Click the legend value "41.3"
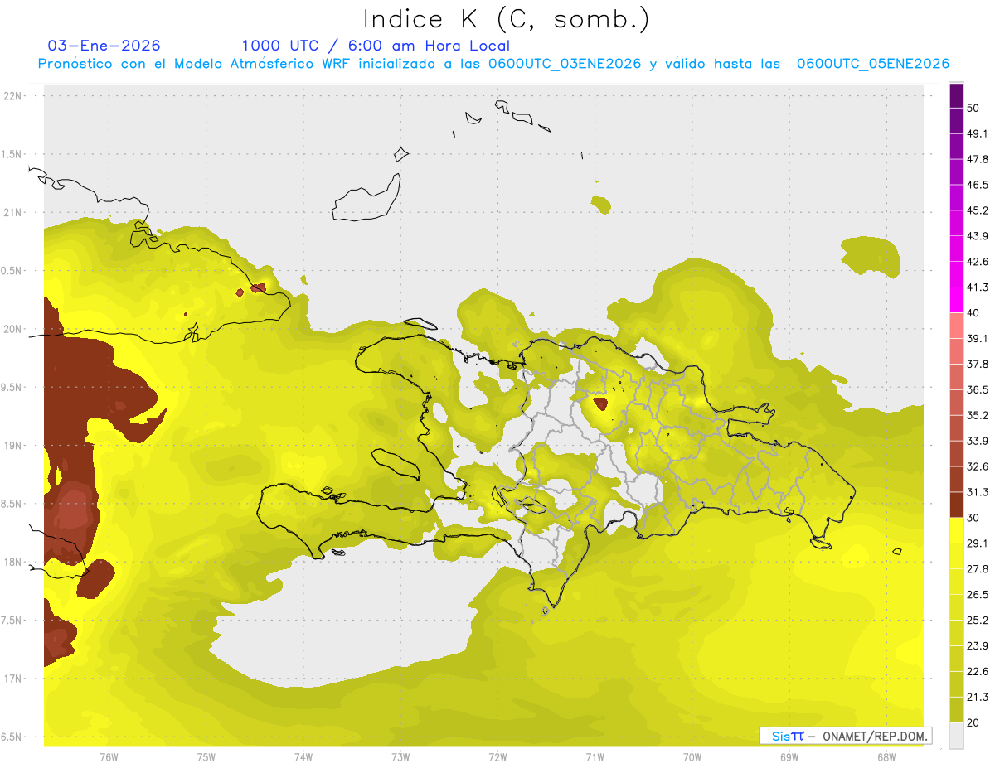This screenshot has height=768, width=995. (x=978, y=287)
